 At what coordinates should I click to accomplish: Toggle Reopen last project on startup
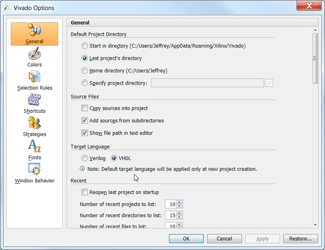(x=85, y=192)
